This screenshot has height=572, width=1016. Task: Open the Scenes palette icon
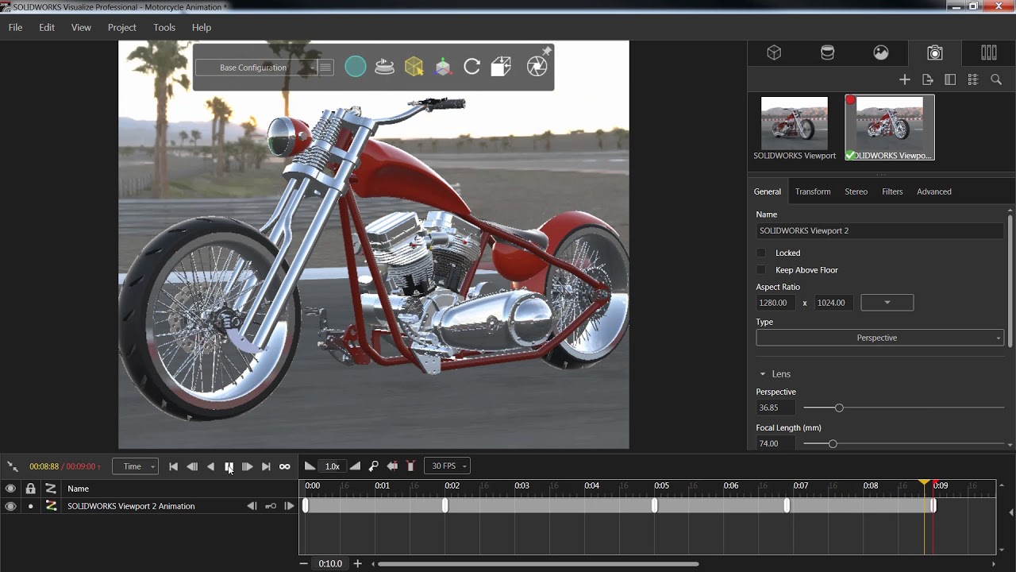point(880,52)
